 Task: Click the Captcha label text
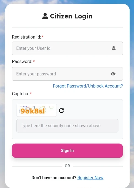(20, 94)
